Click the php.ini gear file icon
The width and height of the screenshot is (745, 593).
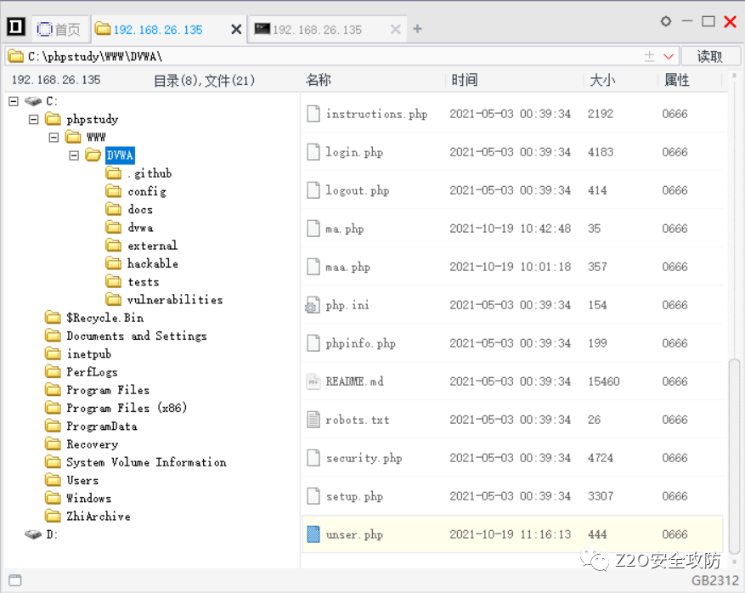[312, 305]
